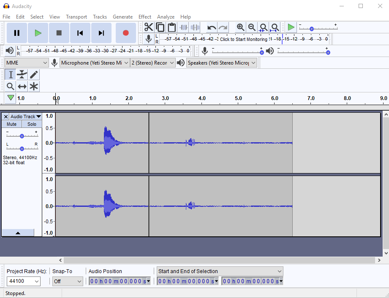Open the 2 (Stereo) recording channels dropdown

[x=152, y=63]
